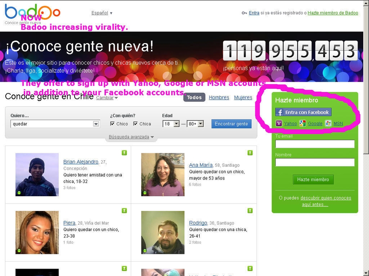Viewport: 369px width, 276px height.
Task: Open the Quiero dropdown showing quedar
Action: click(55, 124)
